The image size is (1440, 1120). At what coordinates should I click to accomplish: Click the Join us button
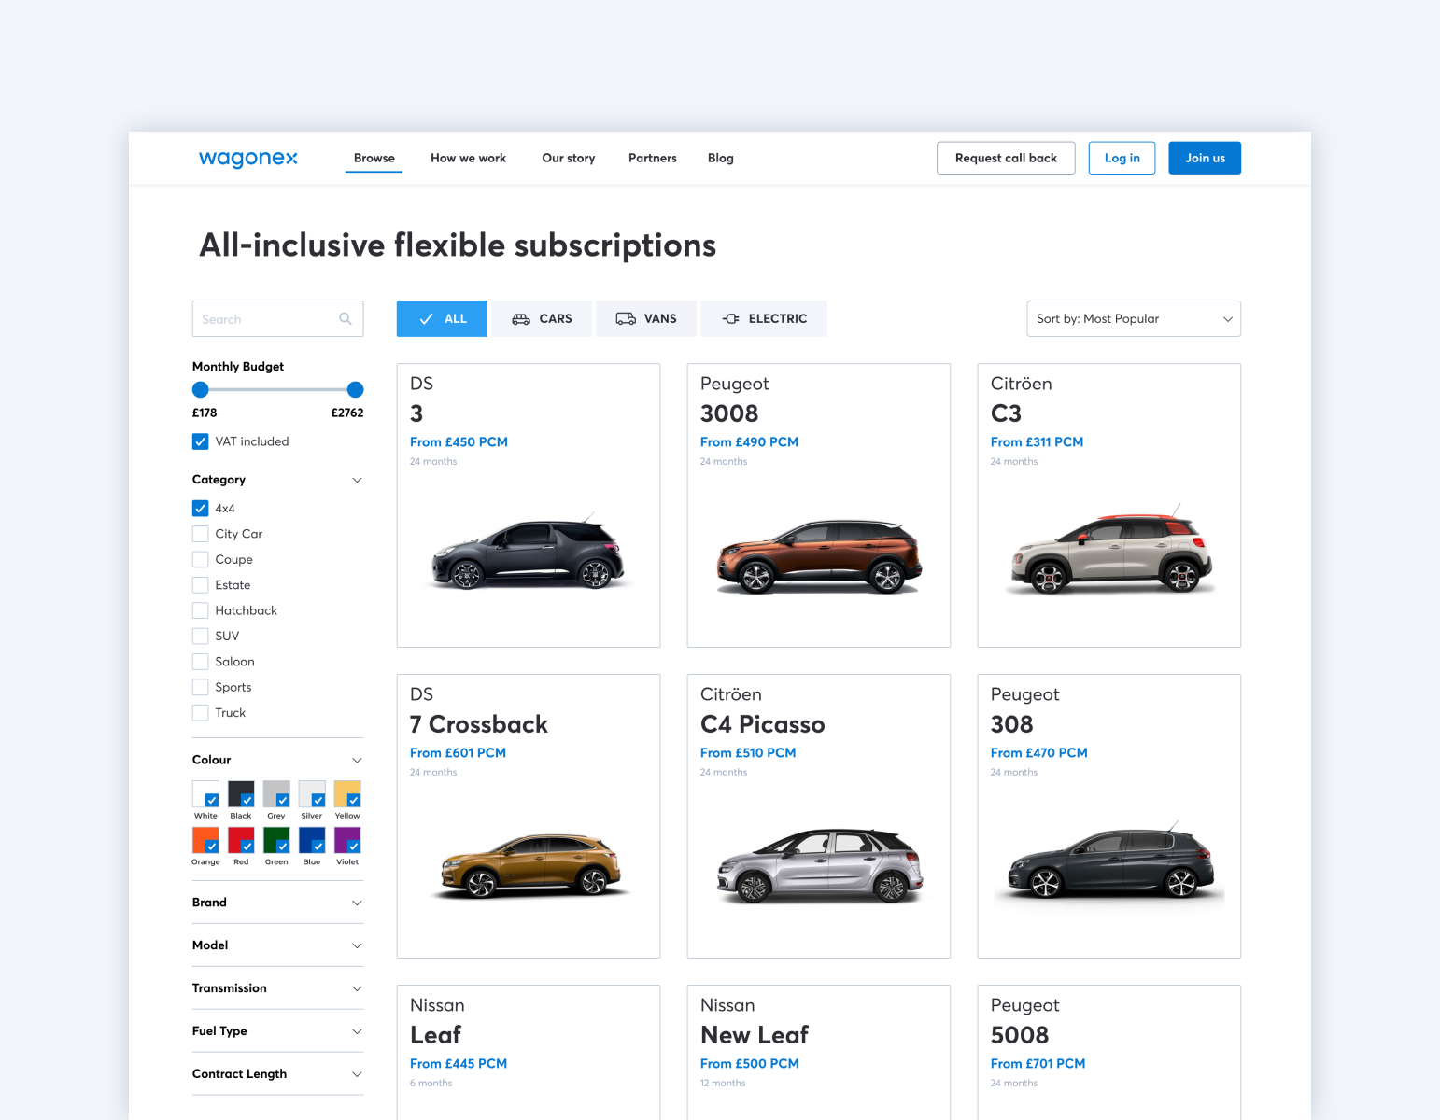coord(1204,159)
